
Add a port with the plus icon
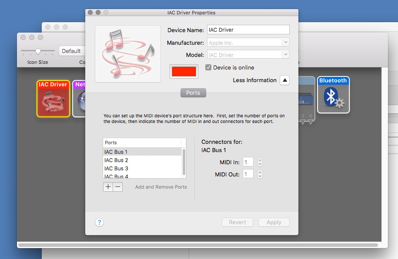click(108, 186)
